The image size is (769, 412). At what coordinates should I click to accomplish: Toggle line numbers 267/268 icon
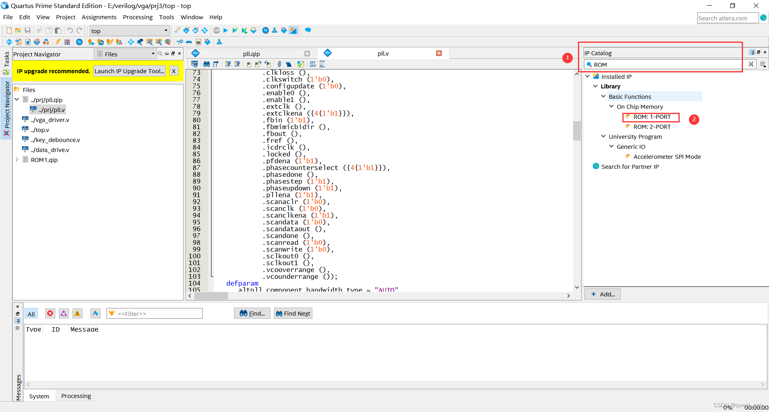tap(313, 64)
